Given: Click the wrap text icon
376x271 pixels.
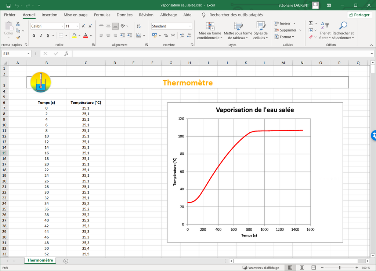Looking at the screenshot, I should (139, 26).
